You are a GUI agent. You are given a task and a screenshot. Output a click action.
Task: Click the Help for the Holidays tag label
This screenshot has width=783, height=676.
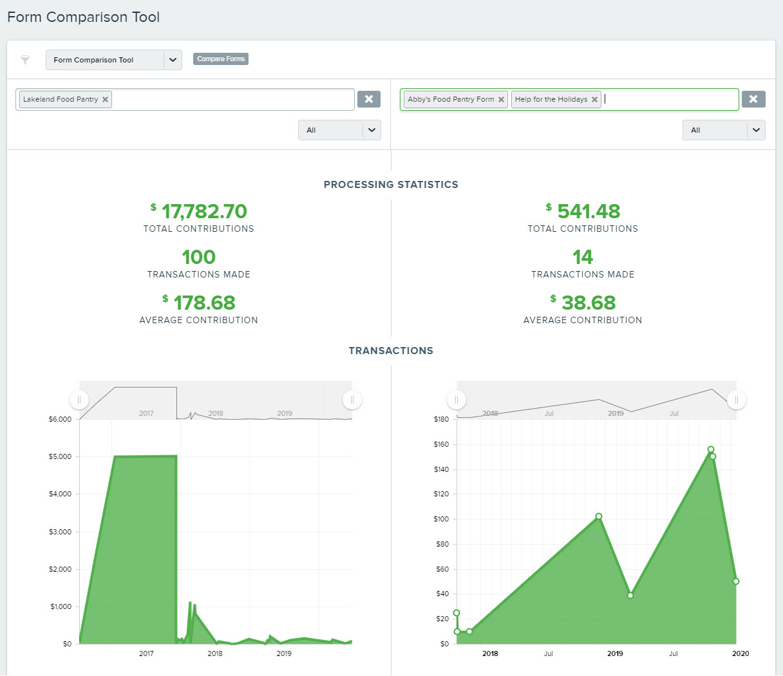(x=551, y=100)
